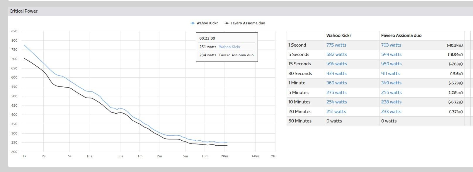473x172 pixels.
Task: Select the 1 Minute row label
Action: [x=297, y=83]
